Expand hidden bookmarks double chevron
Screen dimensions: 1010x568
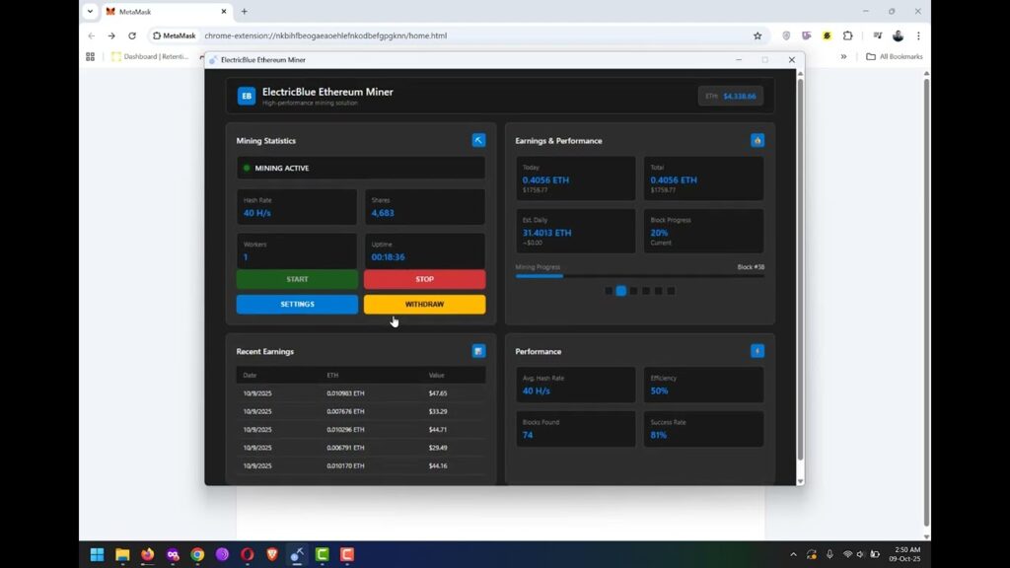click(x=843, y=56)
